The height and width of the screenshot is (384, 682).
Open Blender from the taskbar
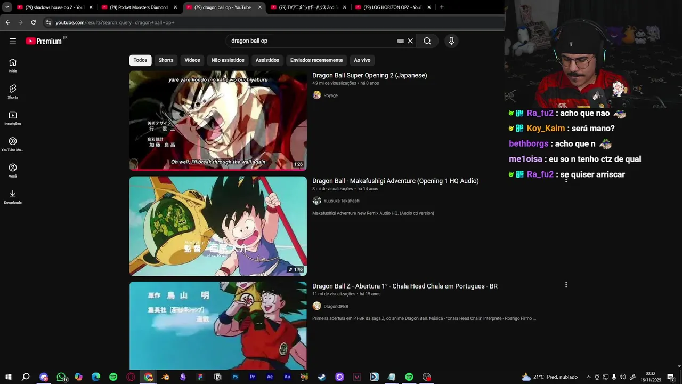[166, 377]
